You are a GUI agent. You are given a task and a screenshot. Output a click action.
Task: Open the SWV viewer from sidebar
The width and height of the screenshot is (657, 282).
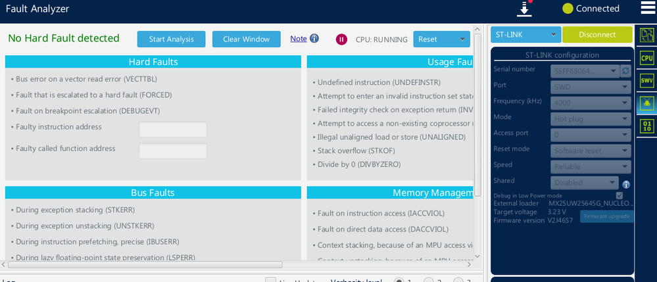[x=647, y=81]
